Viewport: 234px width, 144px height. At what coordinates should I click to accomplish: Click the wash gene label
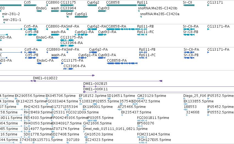point(55,8)
